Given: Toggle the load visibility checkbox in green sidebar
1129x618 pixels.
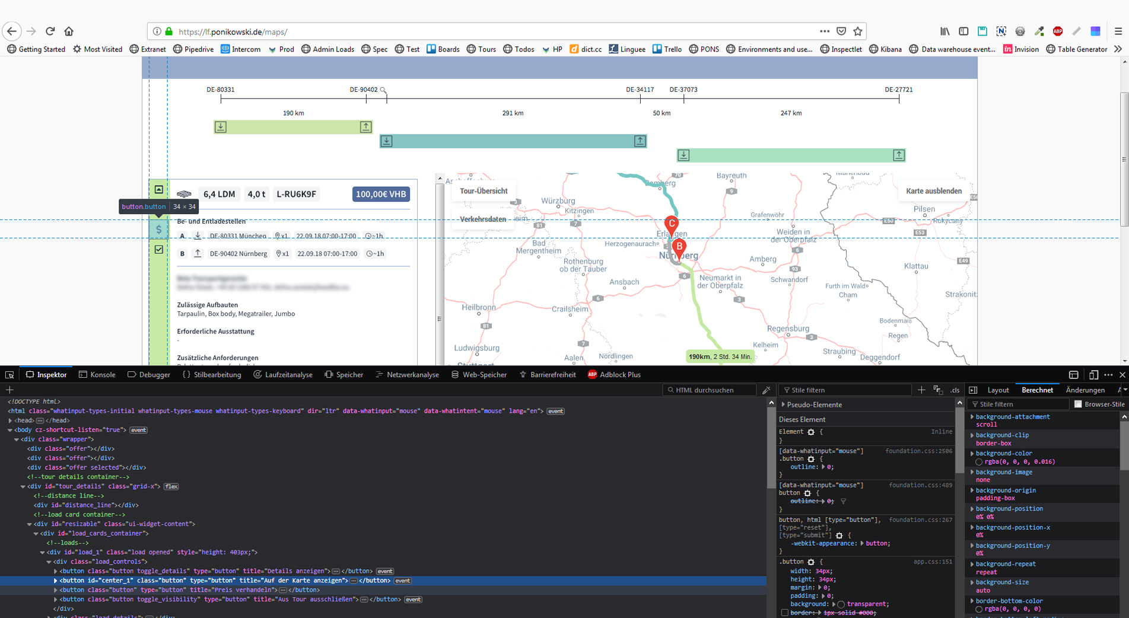Looking at the screenshot, I should (158, 250).
